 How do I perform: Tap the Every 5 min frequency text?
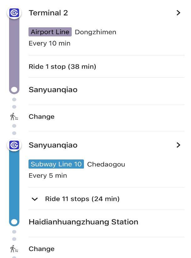tap(48, 175)
